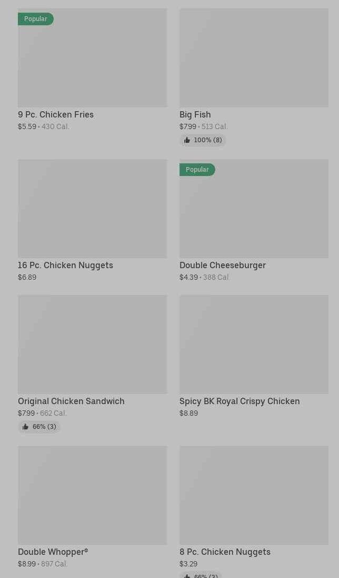
Task: Open the 9 Pc. Chicken Fries image
Action: coord(92,58)
